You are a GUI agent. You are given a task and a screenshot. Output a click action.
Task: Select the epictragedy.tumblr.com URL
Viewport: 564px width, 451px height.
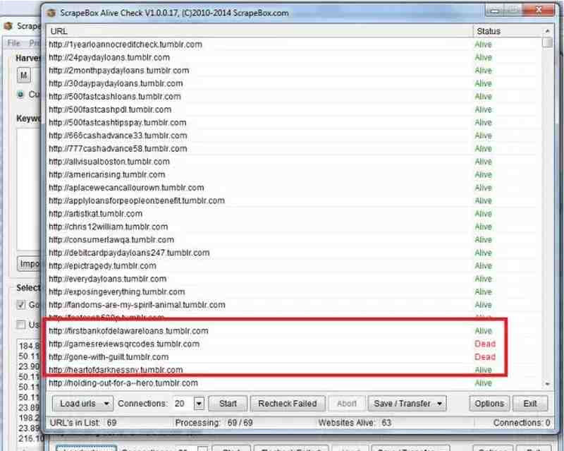click(102, 266)
